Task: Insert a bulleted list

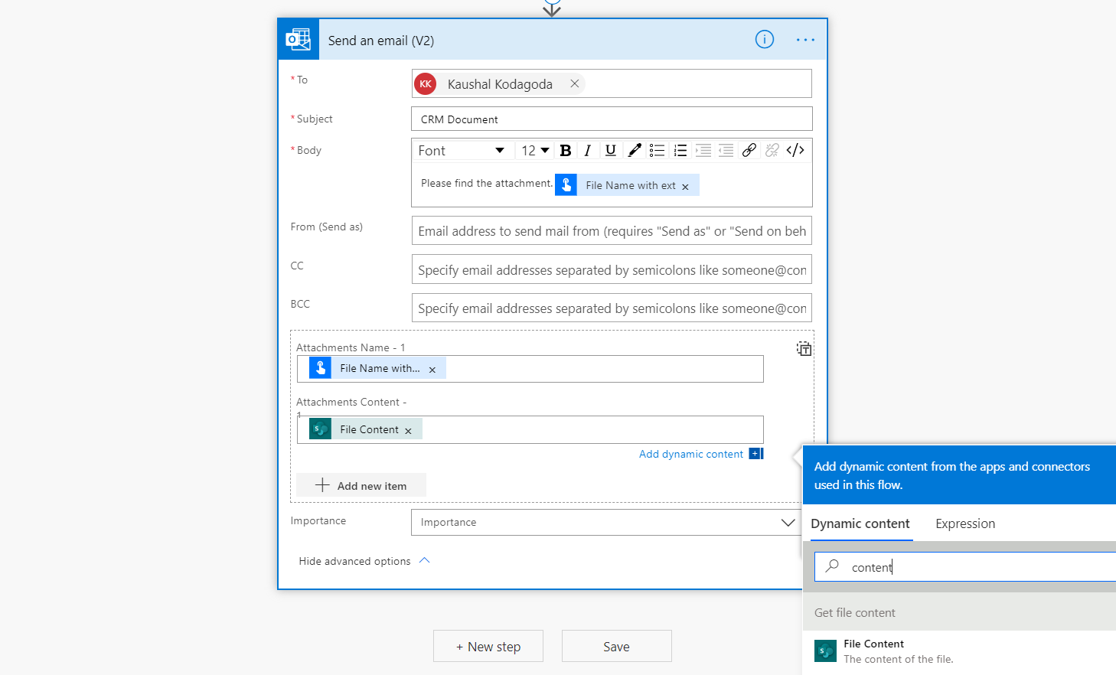Action: coord(657,151)
